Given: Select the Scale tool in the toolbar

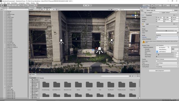Looking at the screenshot, I should coord(11,5).
